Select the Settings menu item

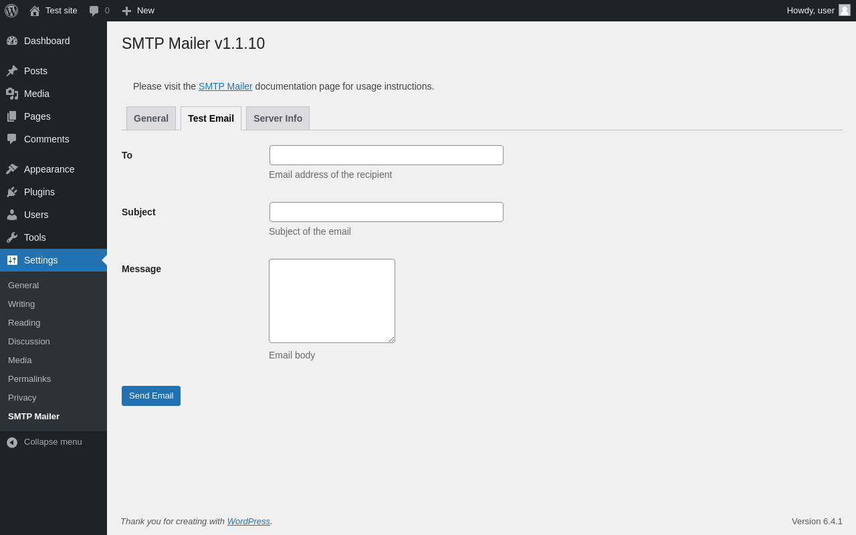pos(53,260)
